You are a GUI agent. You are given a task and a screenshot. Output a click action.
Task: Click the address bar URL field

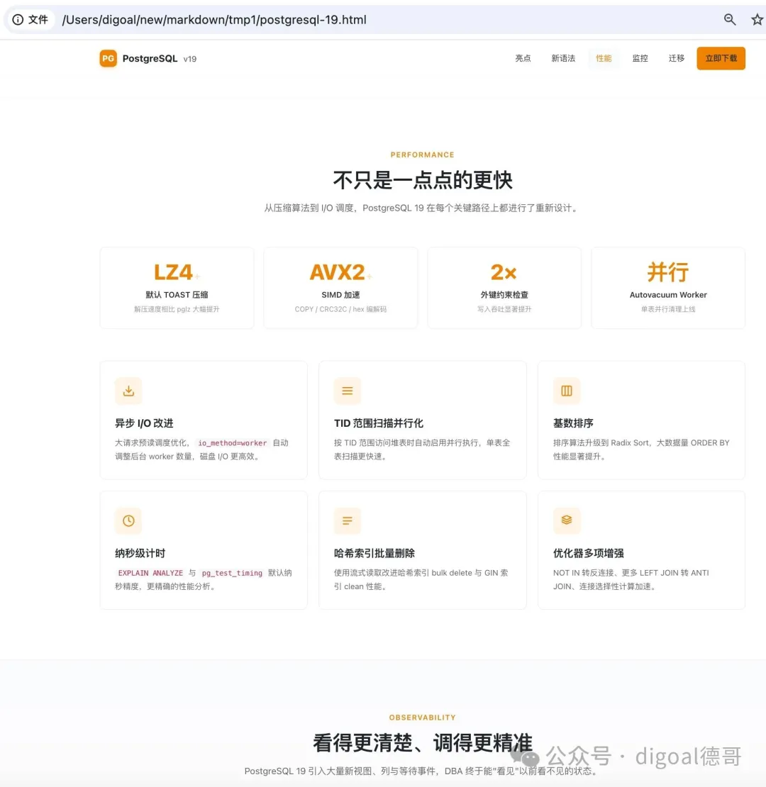pyautogui.click(x=213, y=20)
